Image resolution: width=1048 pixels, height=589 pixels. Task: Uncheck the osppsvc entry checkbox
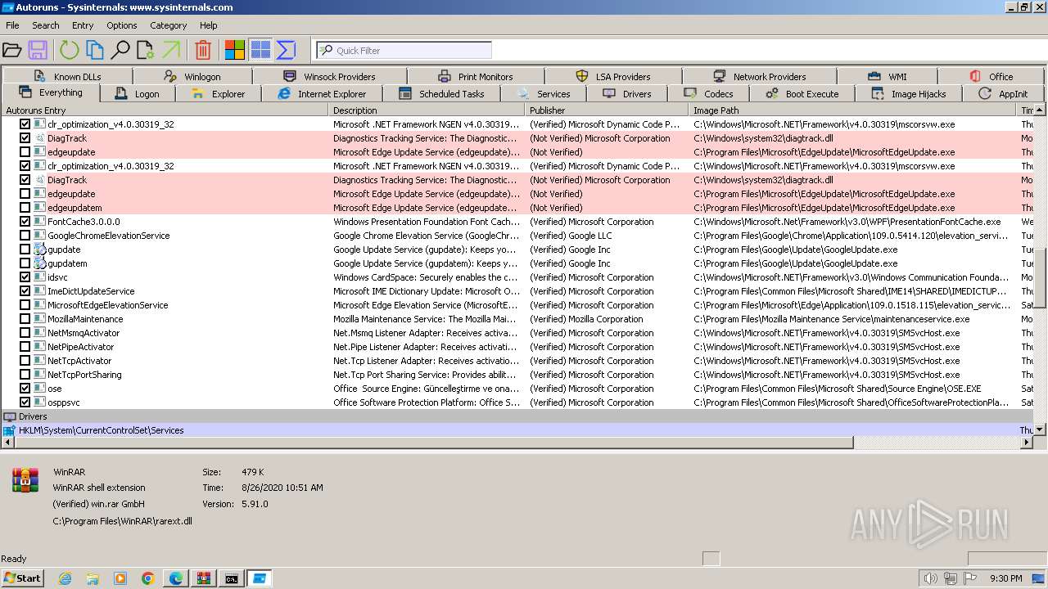(x=25, y=402)
